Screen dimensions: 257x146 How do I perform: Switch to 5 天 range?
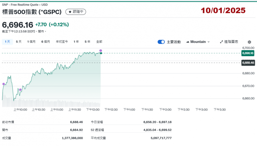[x=19, y=42]
